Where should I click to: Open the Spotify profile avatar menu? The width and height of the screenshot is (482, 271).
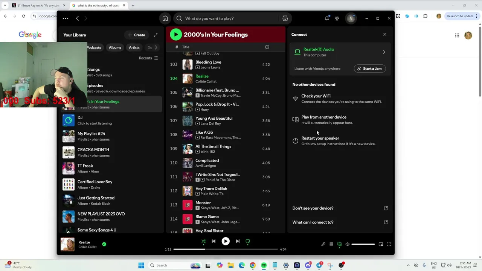[x=351, y=18]
